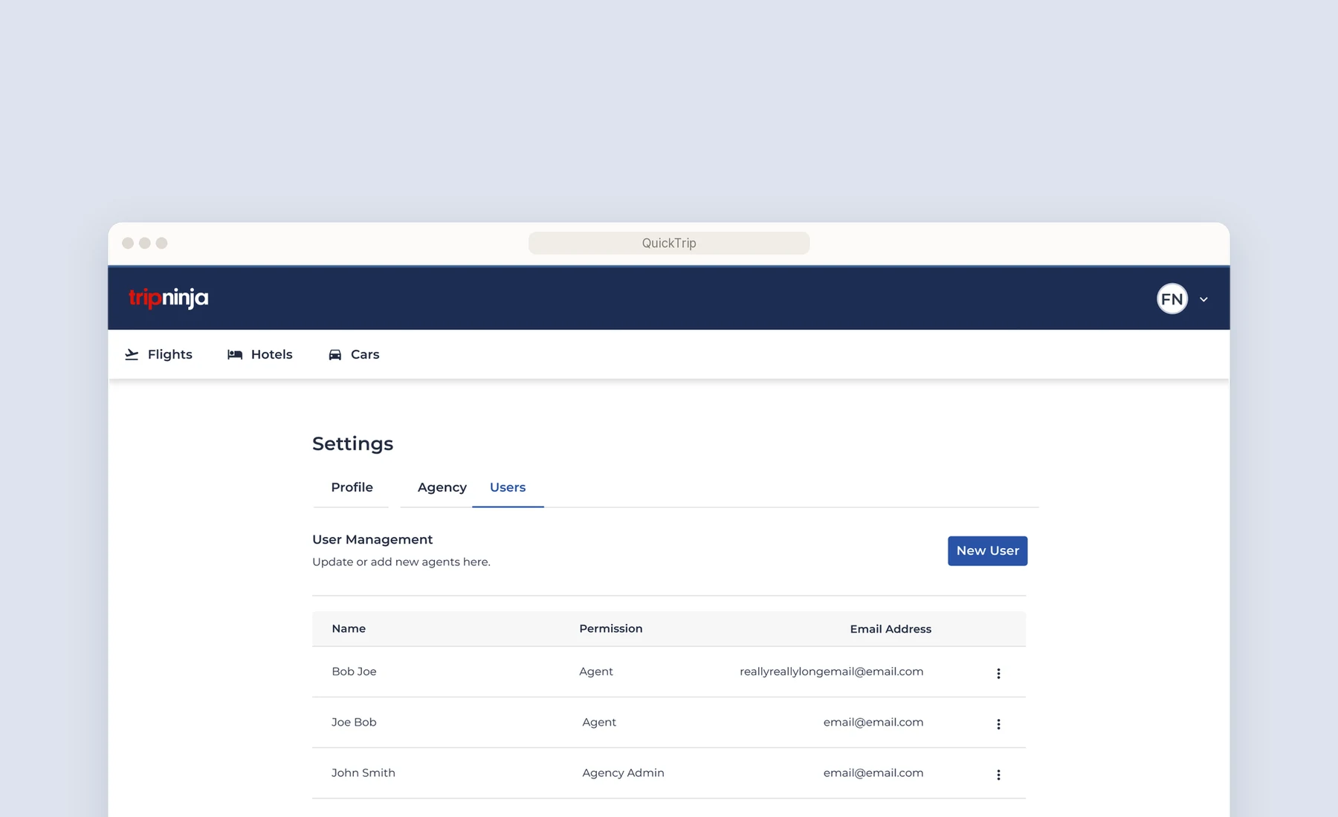Screen dimensions: 1338x817
Task: Click Joe Bob's Agent permission cell
Action: pyautogui.click(x=599, y=722)
